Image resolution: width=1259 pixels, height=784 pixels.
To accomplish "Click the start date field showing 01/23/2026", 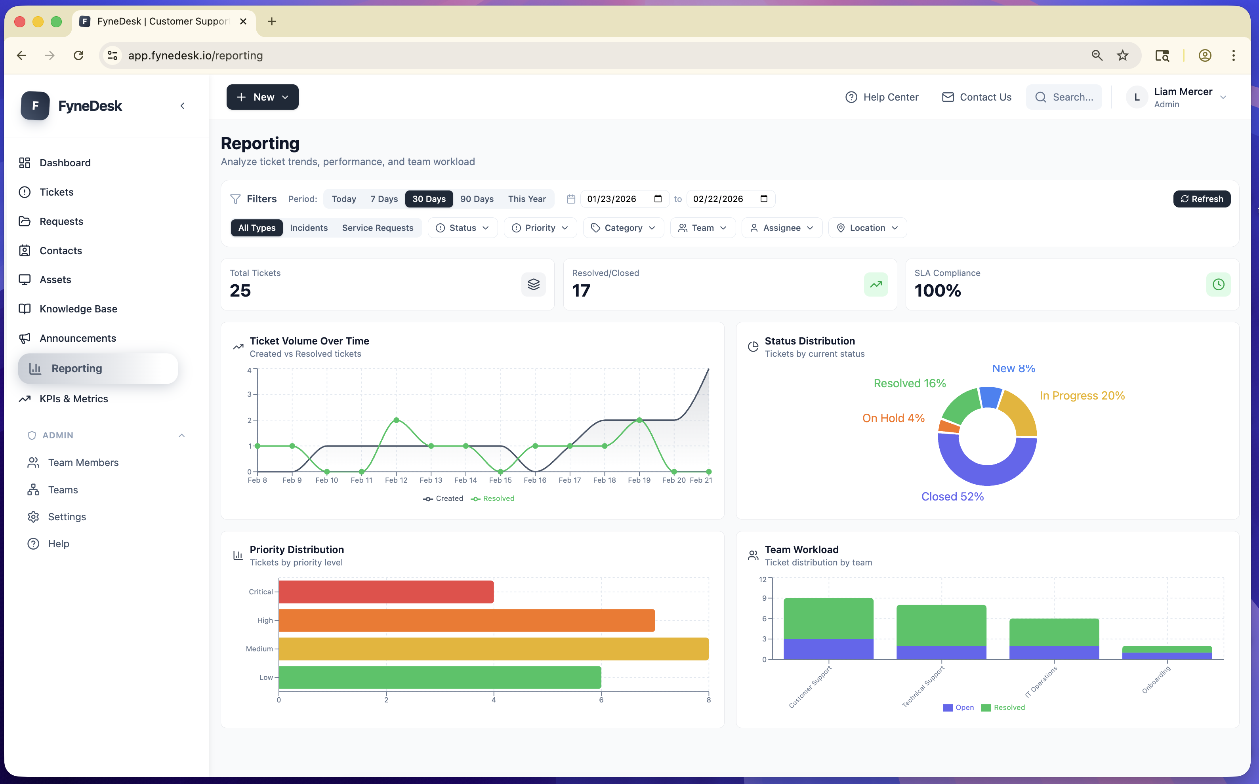I will 617,199.
